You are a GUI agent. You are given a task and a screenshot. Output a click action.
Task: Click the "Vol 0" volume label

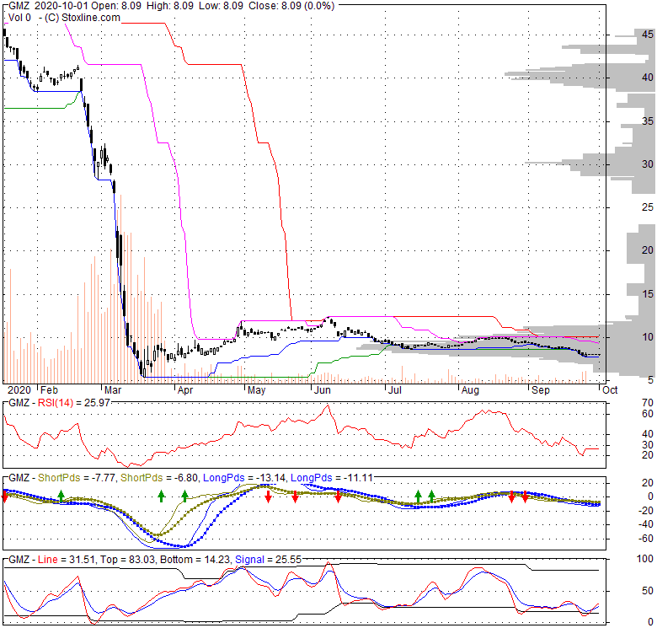coord(19,18)
